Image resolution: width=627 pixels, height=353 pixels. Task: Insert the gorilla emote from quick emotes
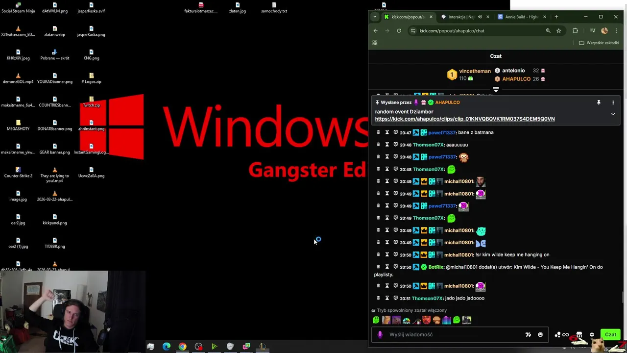pos(466,320)
